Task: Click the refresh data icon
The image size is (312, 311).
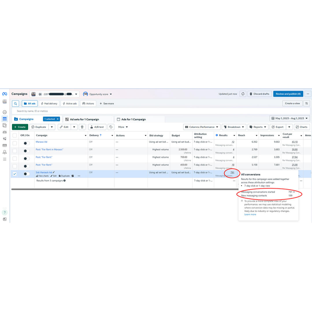Action: pyautogui.click(x=243, y=94)
